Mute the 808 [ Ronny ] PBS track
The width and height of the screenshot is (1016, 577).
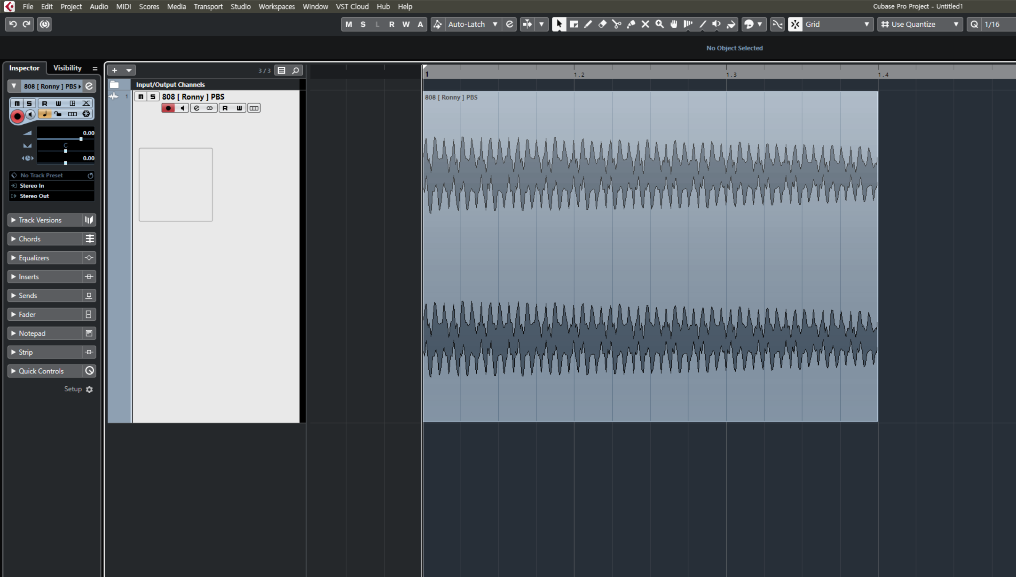tap(141, 97)
